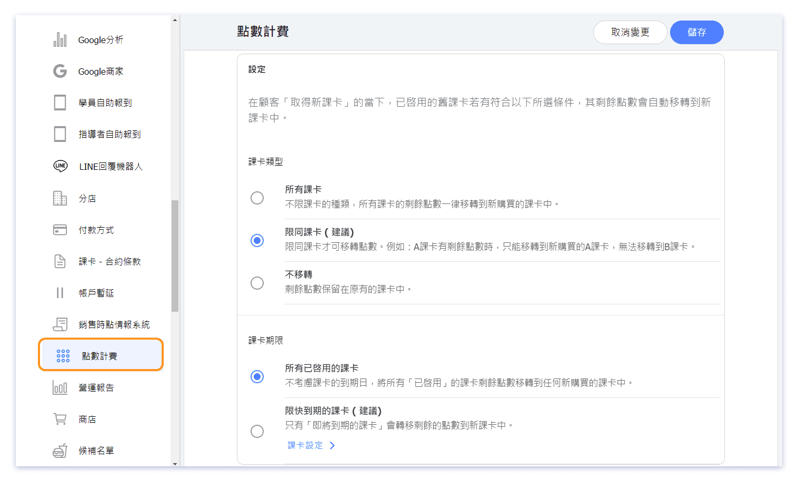This screenshot has height=491, width=798.
Task: Click the 取消變更 button
Action: (630, 32)
